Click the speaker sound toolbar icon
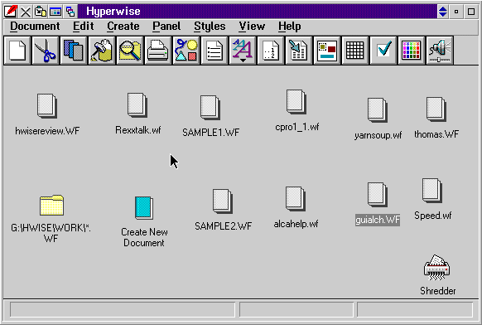 [x=440, y=51]
